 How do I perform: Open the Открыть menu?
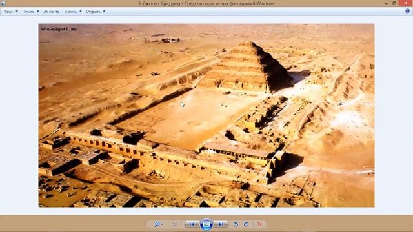coord(93,12)
